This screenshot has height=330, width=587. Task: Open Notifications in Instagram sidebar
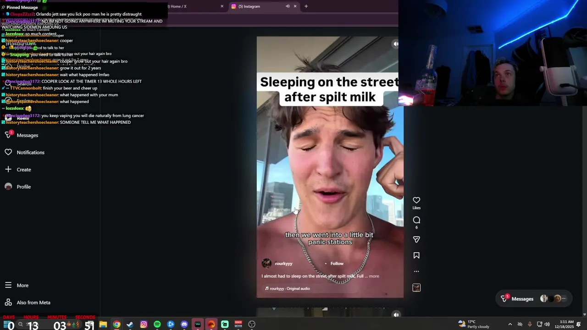click(25, 152)
